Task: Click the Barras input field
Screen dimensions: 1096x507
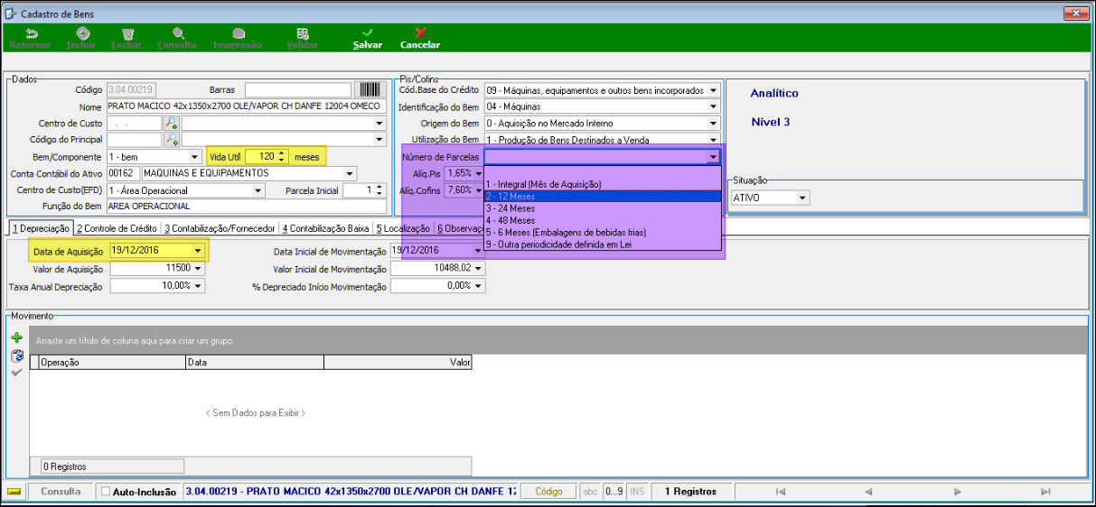Action: point(297,89)
